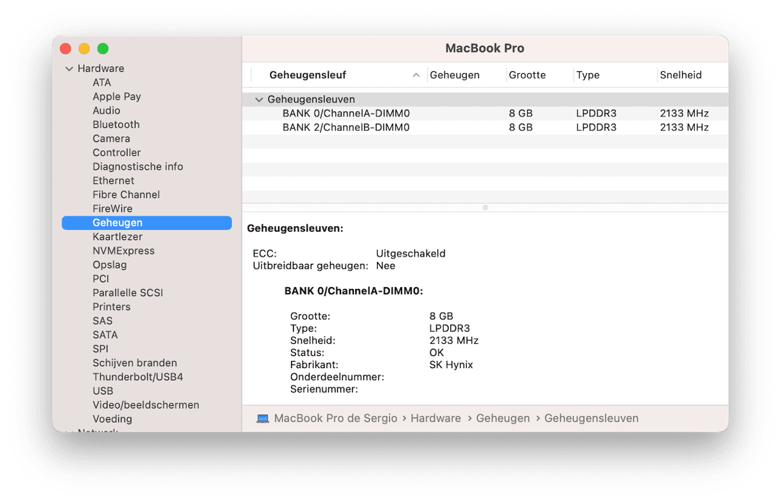
Task: Select the Geheugen sidebar item
Action: pos(118,223)
